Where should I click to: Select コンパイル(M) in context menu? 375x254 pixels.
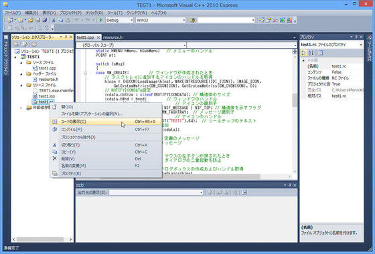pos(106,130)
